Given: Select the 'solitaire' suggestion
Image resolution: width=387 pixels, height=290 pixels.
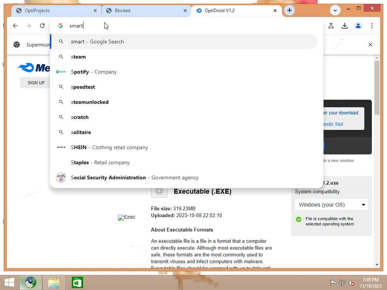Looking at the screenshot, I should [x=184, y=132].
